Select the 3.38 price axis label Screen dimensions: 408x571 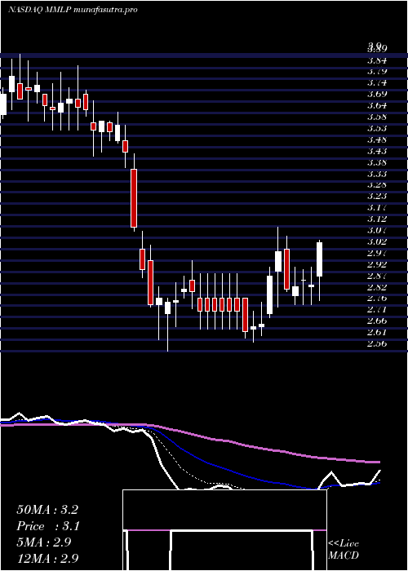[x=377, y=162]
